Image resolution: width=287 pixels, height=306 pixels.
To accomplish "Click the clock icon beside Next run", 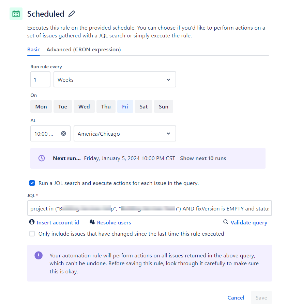I will point(41,158).
